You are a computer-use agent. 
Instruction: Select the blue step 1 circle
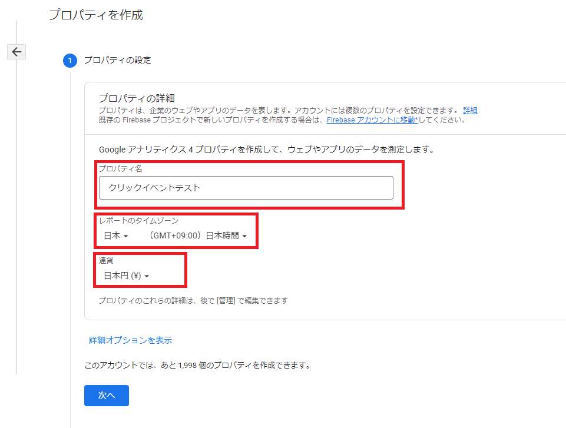[x=70, y=60]
